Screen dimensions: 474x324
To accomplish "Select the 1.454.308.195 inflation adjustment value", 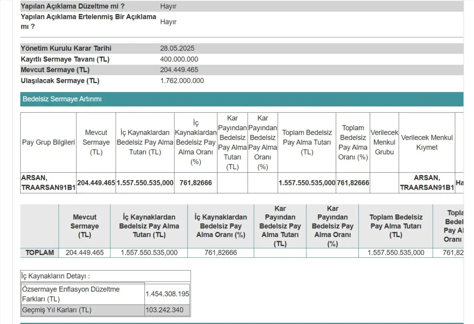I will 167,294.
